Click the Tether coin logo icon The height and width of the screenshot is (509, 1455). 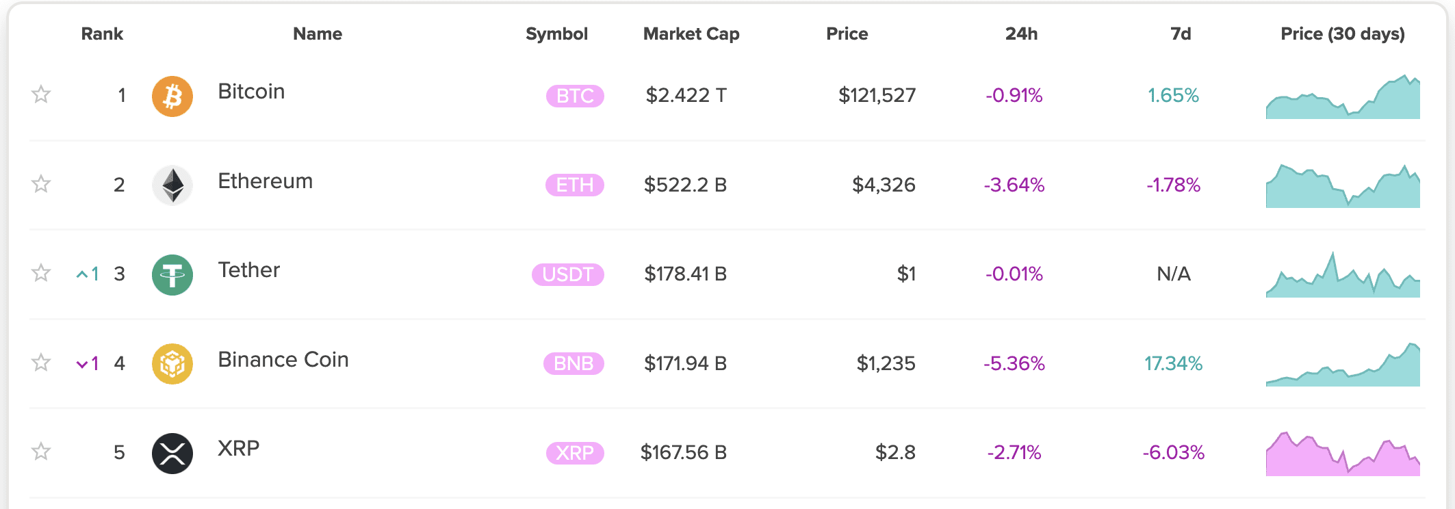(x=172, y=275)
